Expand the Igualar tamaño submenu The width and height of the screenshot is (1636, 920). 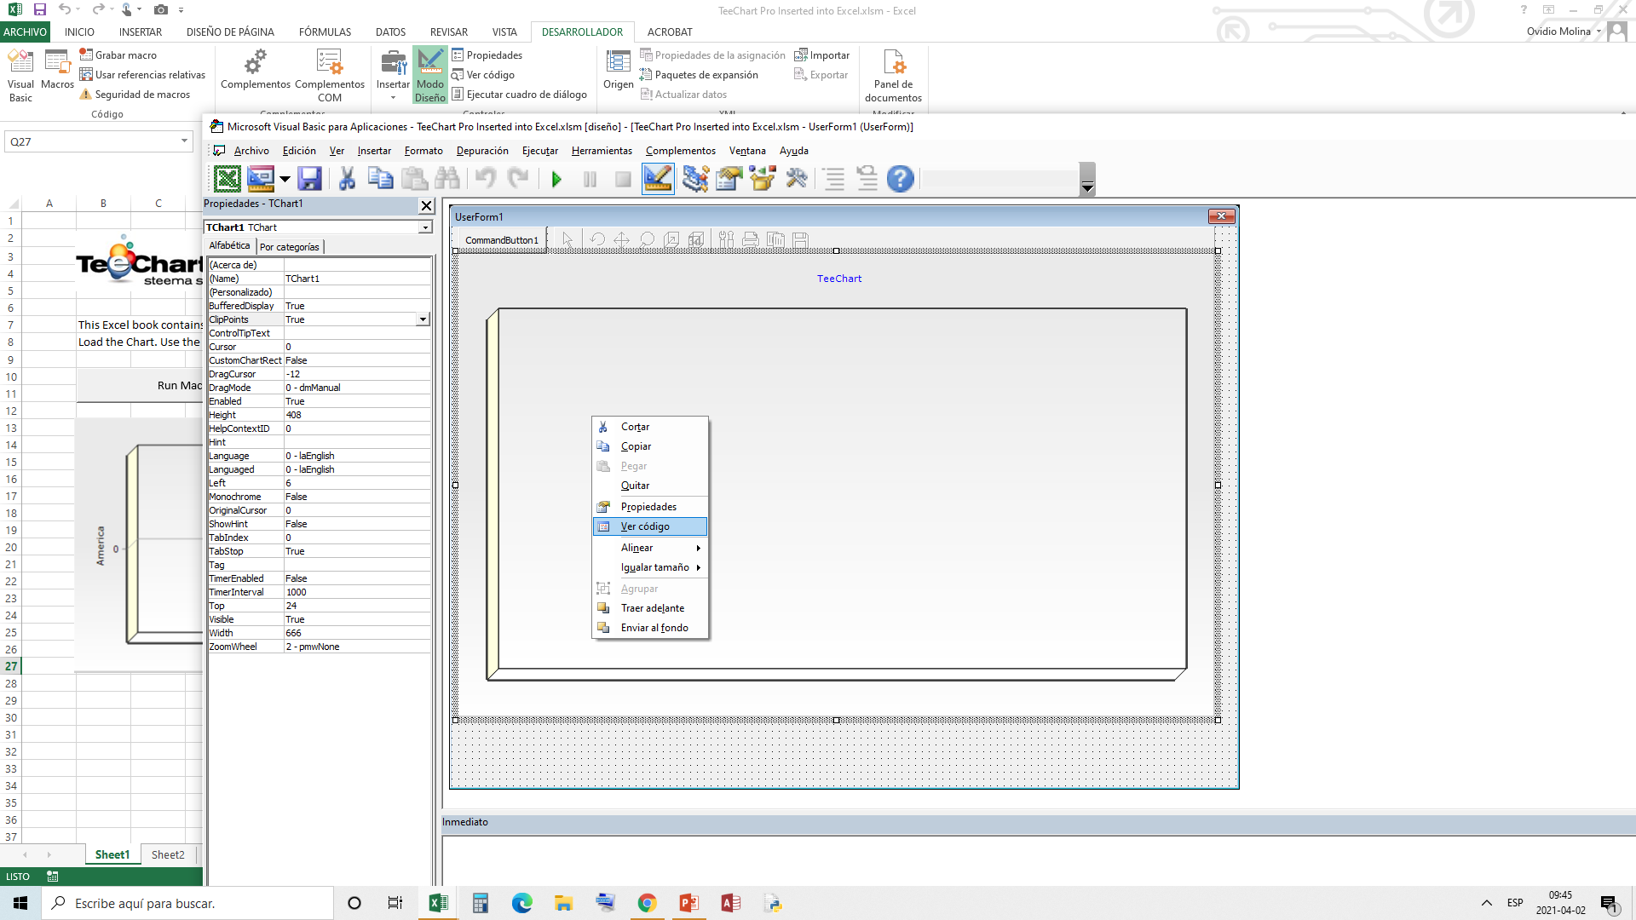(650, 567)
